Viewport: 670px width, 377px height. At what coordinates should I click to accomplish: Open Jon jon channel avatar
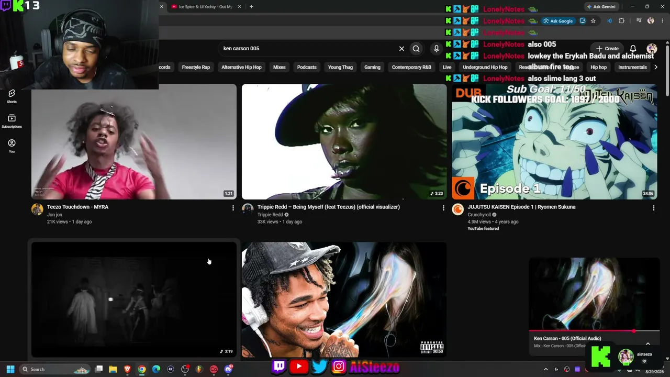pos(37,209)
